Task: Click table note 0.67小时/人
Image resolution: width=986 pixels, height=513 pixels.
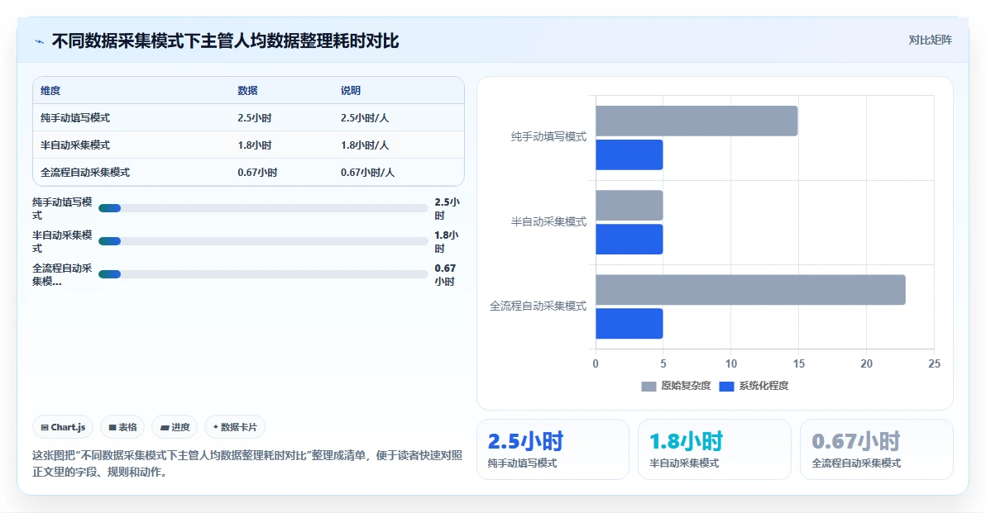Action: click(368, 172)
